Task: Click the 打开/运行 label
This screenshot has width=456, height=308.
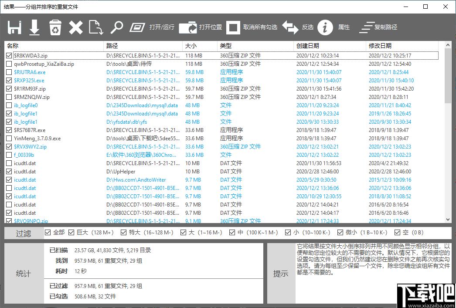Action: pos(162,27)
